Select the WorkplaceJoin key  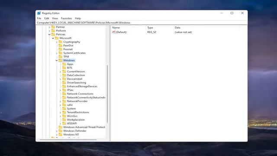(x=76, y=120)
